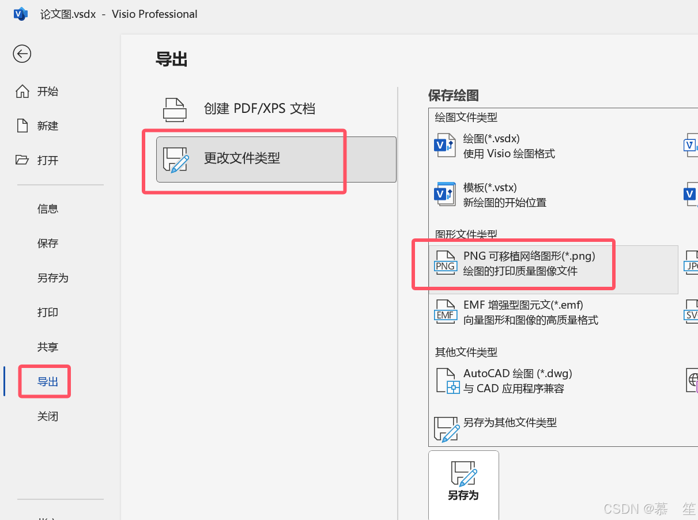Select 导出 in the left sidebar
Image resolution: width=698 pixels, height=520 pixels.
pos(48,381)
